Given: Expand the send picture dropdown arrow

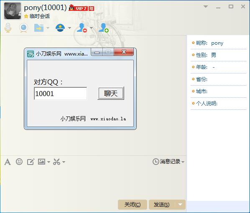Looking at the screenshot, I should [x=48, y=162].
